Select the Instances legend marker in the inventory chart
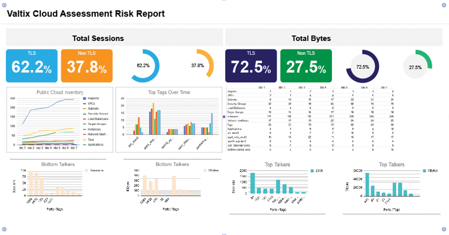449x235 pixels. coord(85,129)
